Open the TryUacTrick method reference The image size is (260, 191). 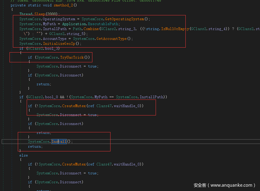pyautogui.click(x=72, y=57)
